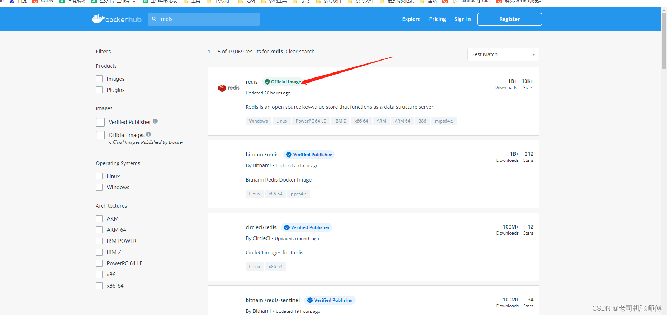Click the ppc64le tag on bitnami/redis
This screenshot has height=315, width=667.
point(299,194)
